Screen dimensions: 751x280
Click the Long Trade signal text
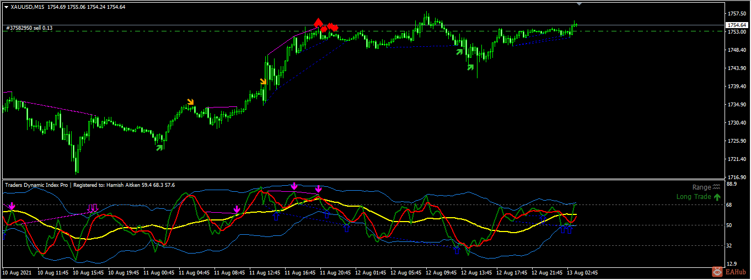coord(694,197)
